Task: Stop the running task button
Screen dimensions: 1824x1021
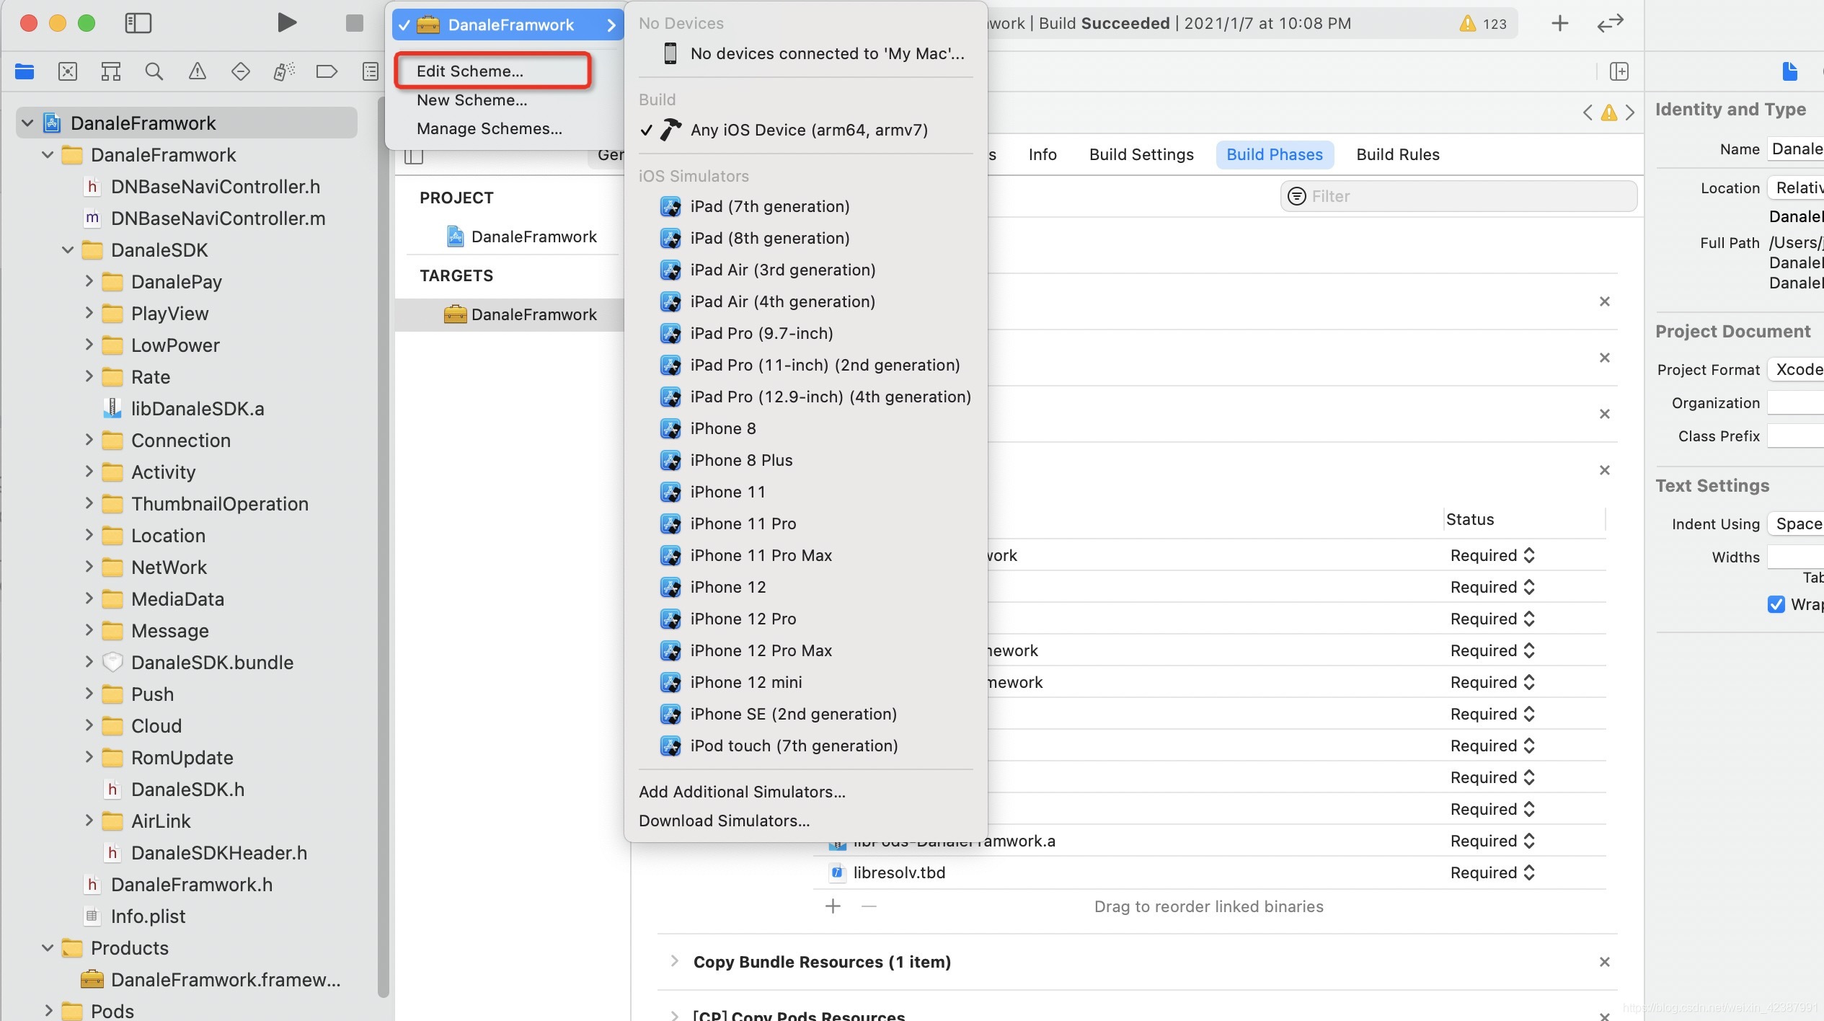Action: tap(354, 23)
